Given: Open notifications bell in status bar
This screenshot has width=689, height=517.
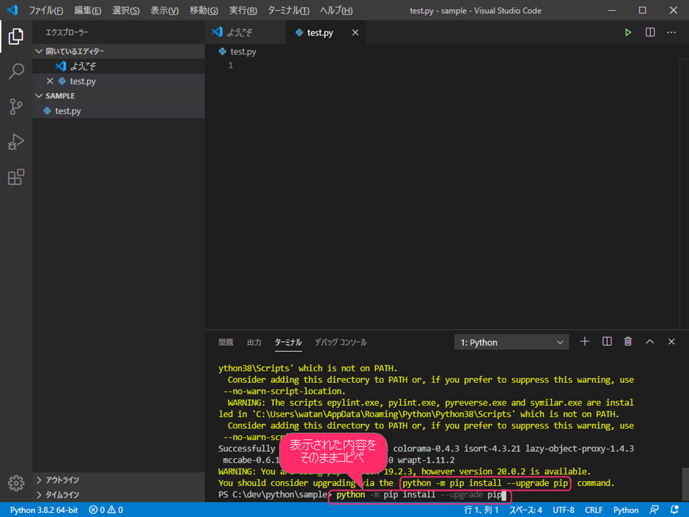Looking at the screenshot, I should [674, 510].
